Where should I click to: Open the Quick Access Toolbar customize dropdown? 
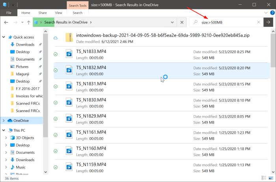coord(13,5)
